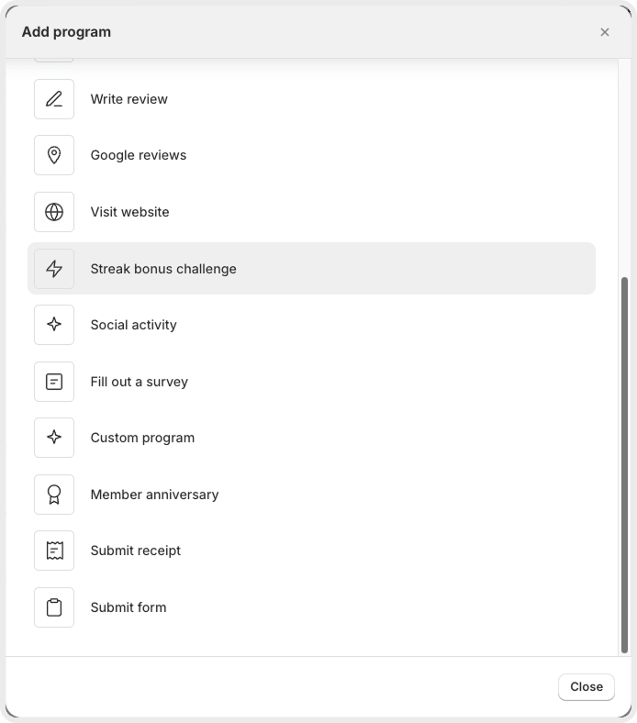Choose the Member anniversary program
This screenshot has height=723, width=637.
(x=312, y=495)
